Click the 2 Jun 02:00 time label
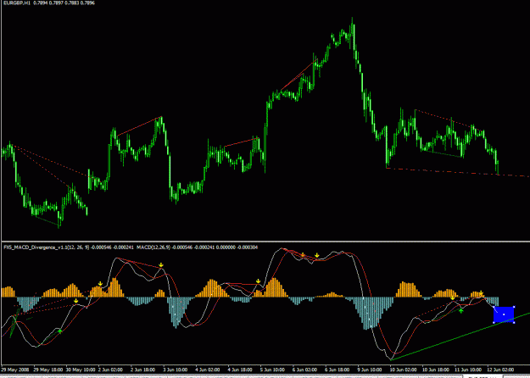The width and height of the screenshot is (530, 378). pyautogui.click(x=110, y=370)
